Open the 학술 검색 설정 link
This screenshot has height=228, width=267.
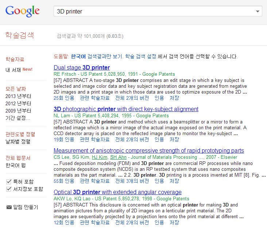[141, 56]
